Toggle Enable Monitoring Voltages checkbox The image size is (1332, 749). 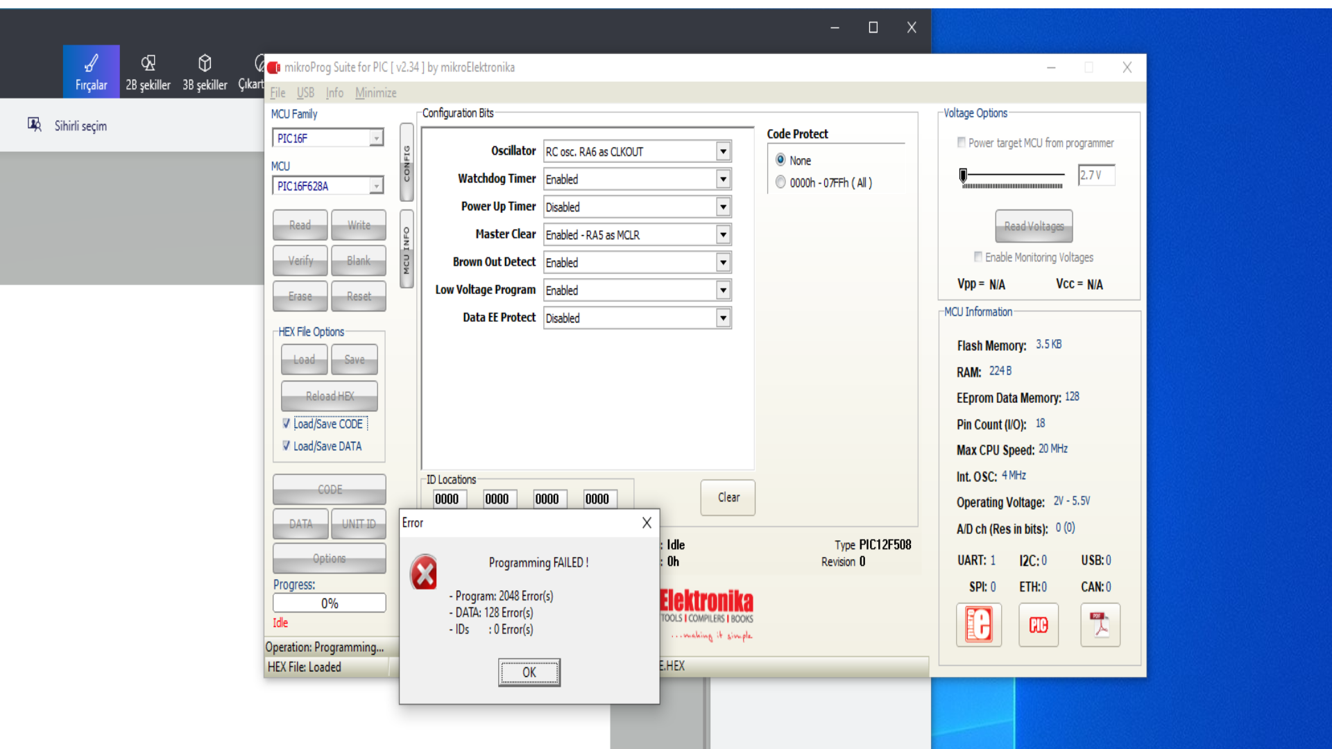pos(978,257)
